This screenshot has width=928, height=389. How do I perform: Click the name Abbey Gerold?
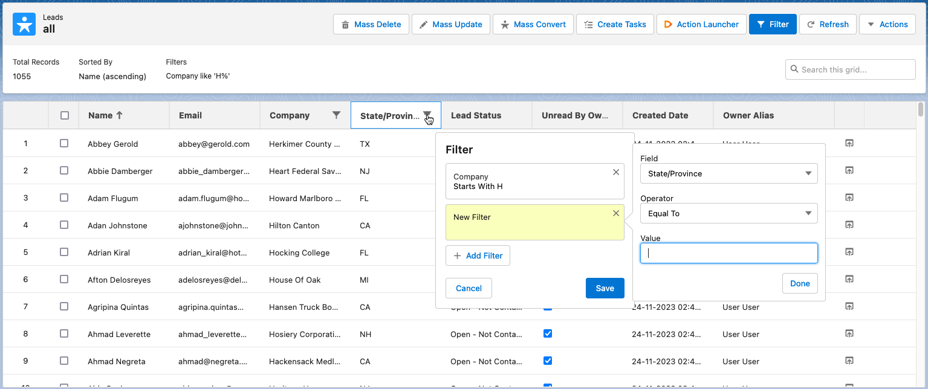pyautogui.click(x=113, y=144)
